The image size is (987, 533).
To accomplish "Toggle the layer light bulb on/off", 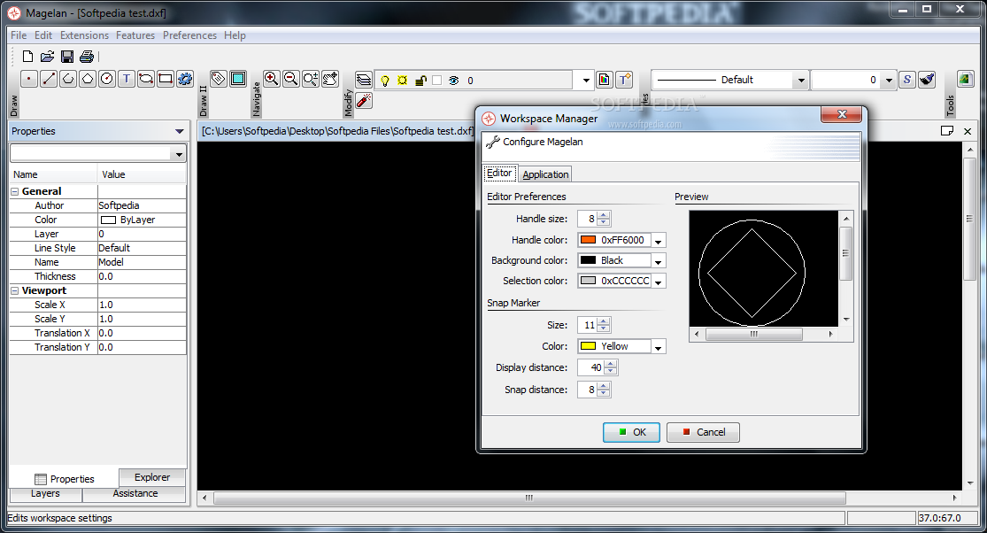I will [x=384, y=81].
